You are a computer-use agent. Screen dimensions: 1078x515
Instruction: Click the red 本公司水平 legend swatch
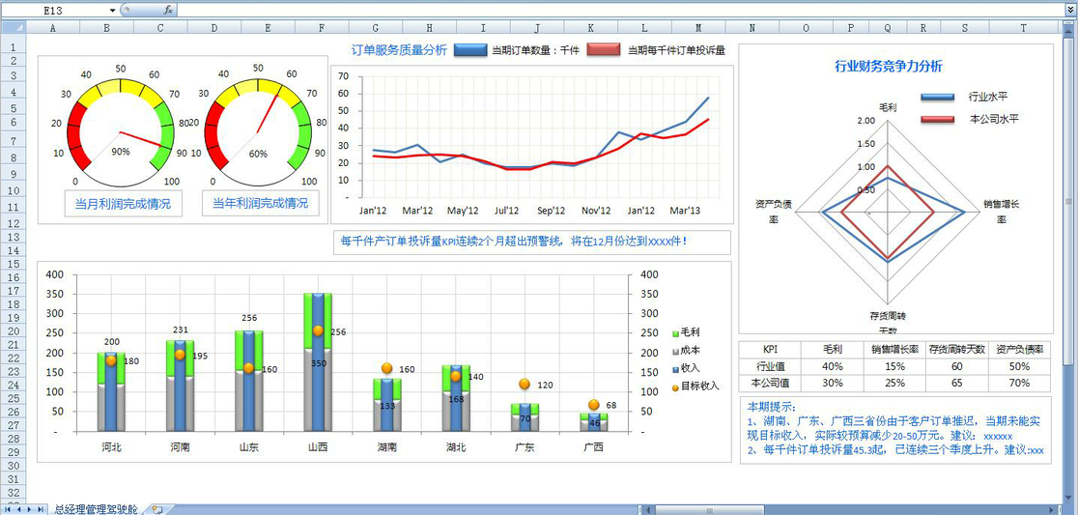tap(937, 119)
